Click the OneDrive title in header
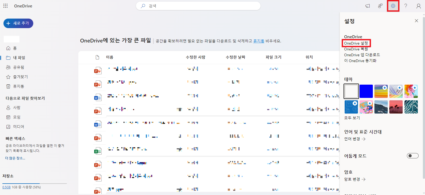The width and height of the screenshot is (425, 195). click(x=23, y=6)
